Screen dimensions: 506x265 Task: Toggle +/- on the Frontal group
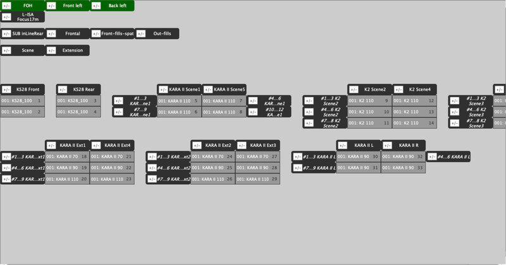tap(51, 34)
